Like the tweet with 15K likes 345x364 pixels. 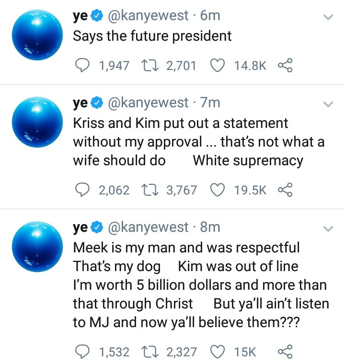[218, 352]
